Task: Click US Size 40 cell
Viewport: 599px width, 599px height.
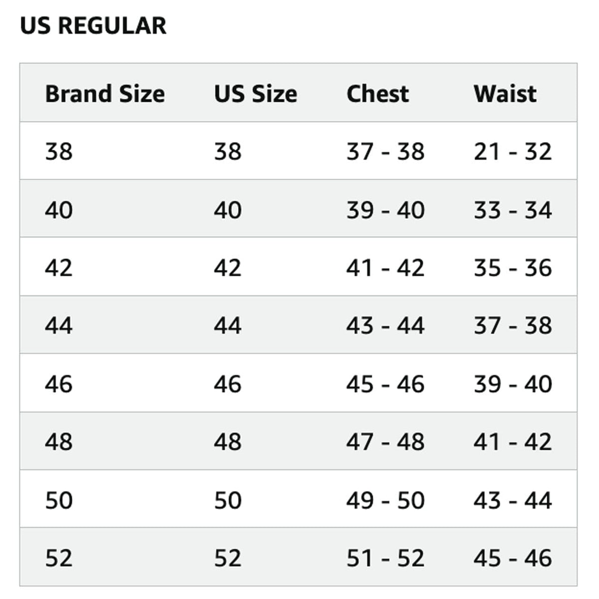Action: pos(228,210)
